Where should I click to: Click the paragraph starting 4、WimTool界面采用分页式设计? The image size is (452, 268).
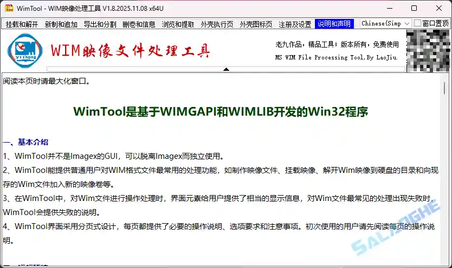coord(218,233)
